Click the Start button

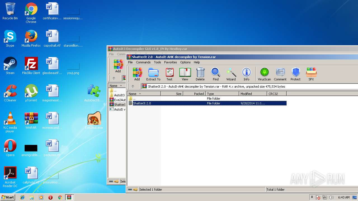tap(8, 197)
